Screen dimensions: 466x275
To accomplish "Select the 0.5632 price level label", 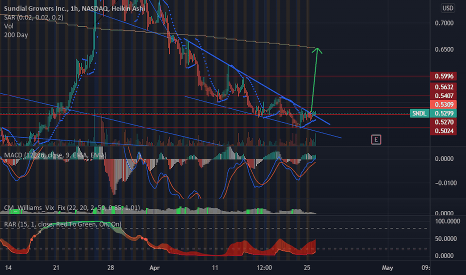I will coord(443,87).
